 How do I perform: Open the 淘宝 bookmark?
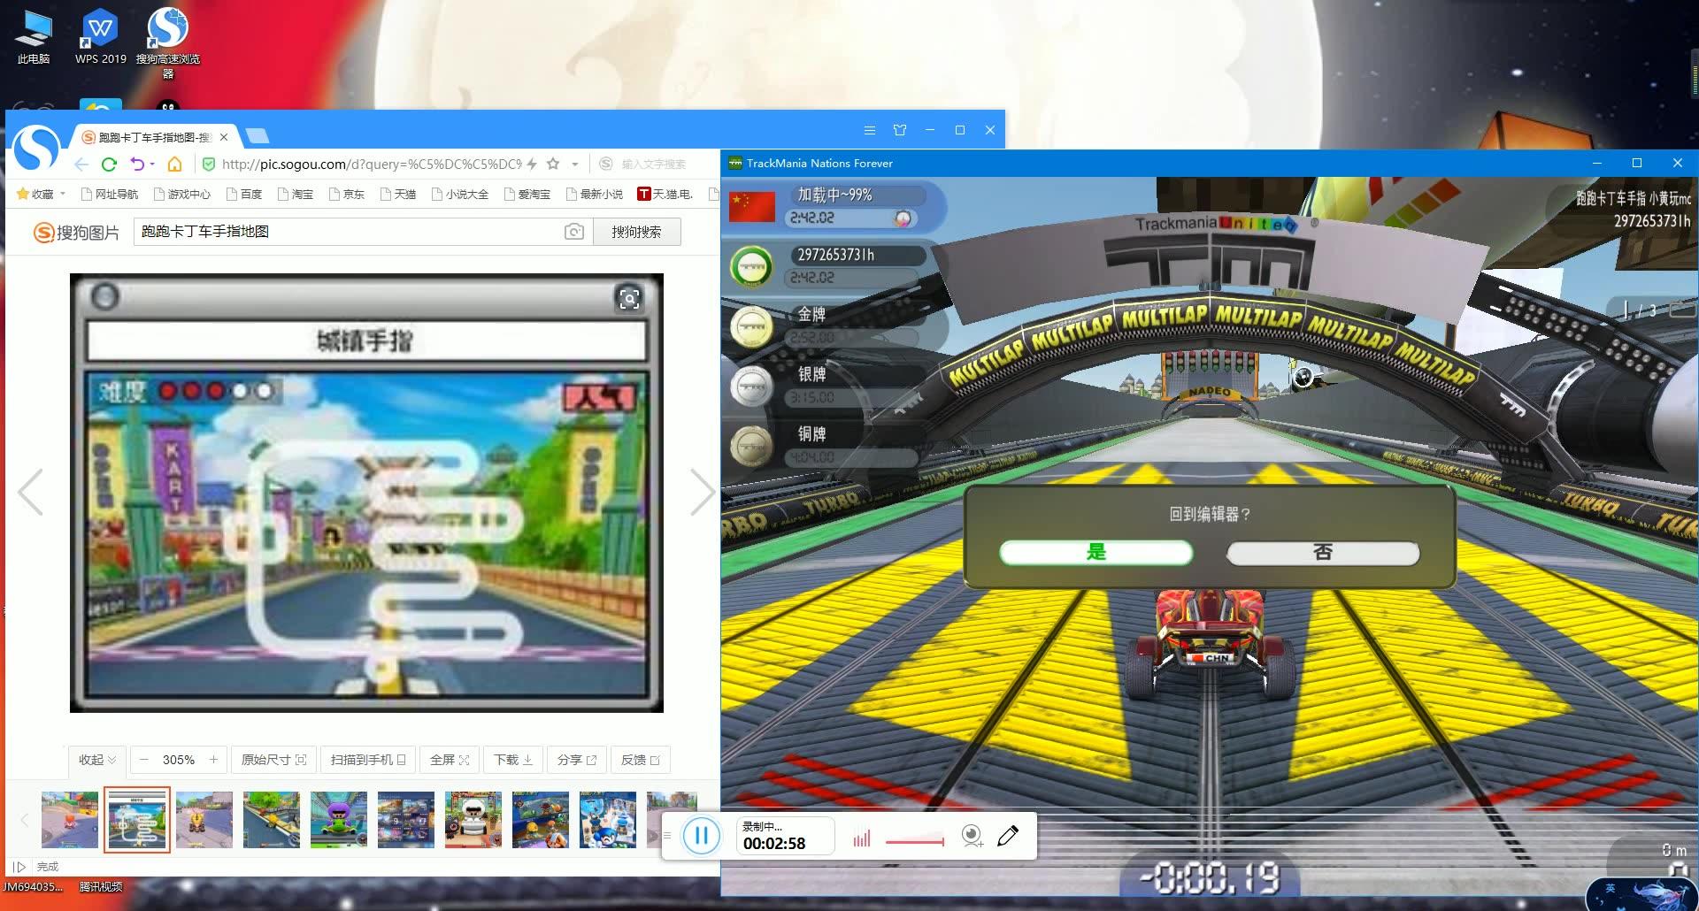coord(295,194)
